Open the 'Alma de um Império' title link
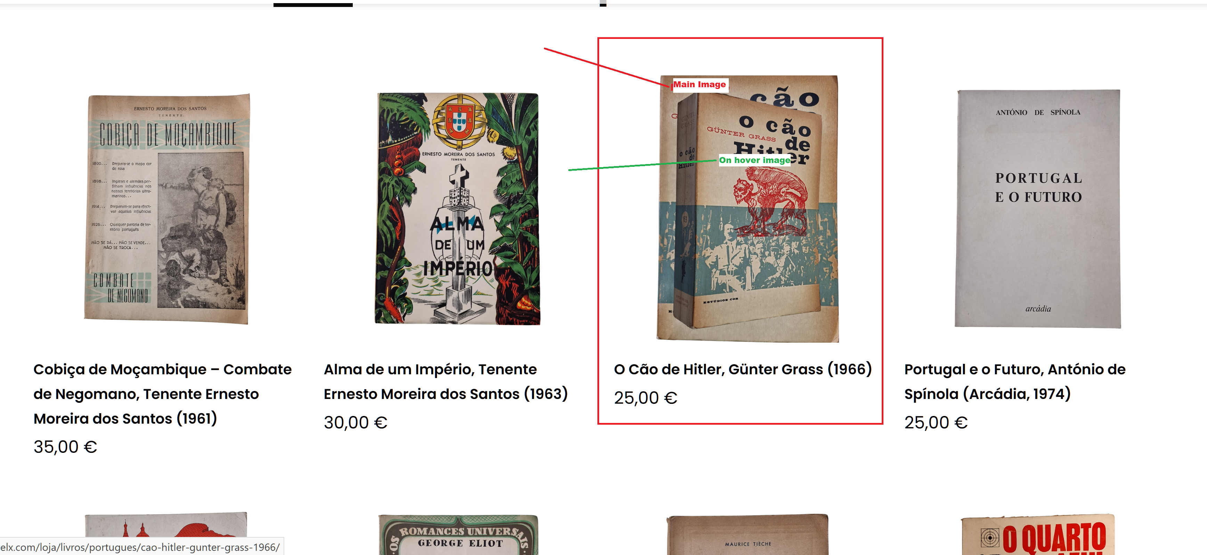This screenshot has width=1207, height=555. pyautogui.click(x=446, y=382)
